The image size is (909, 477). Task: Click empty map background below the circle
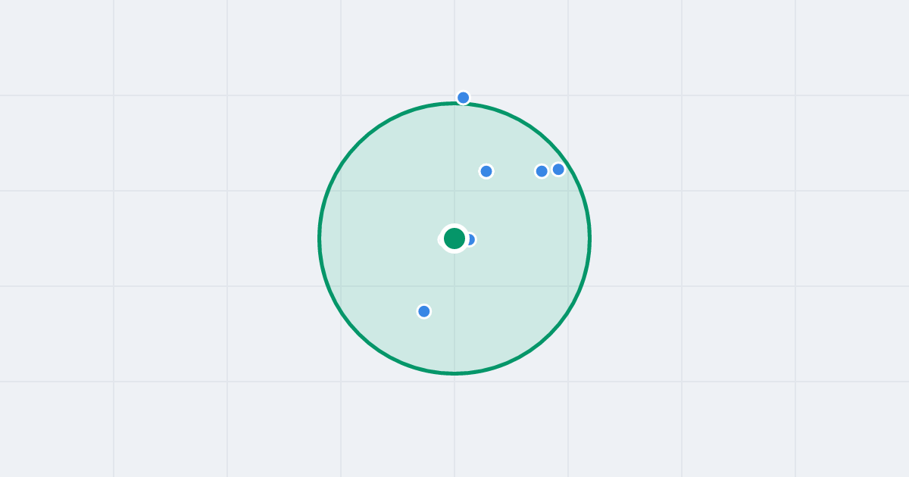click(x=454, y=424)
